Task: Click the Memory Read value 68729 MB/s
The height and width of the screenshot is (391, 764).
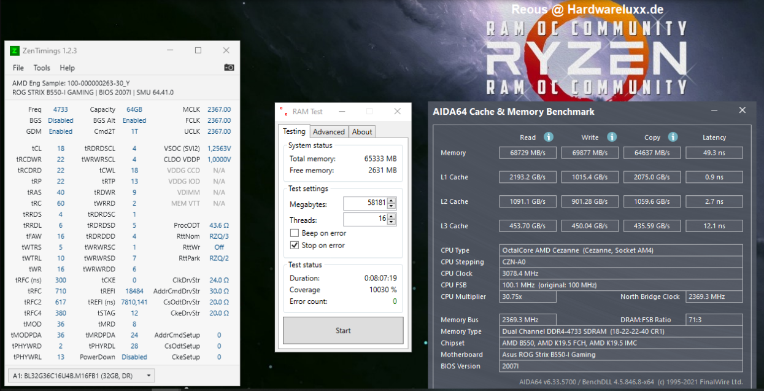Action: pos(528,153)
